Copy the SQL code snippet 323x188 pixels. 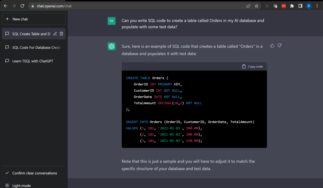coord(253,66)
